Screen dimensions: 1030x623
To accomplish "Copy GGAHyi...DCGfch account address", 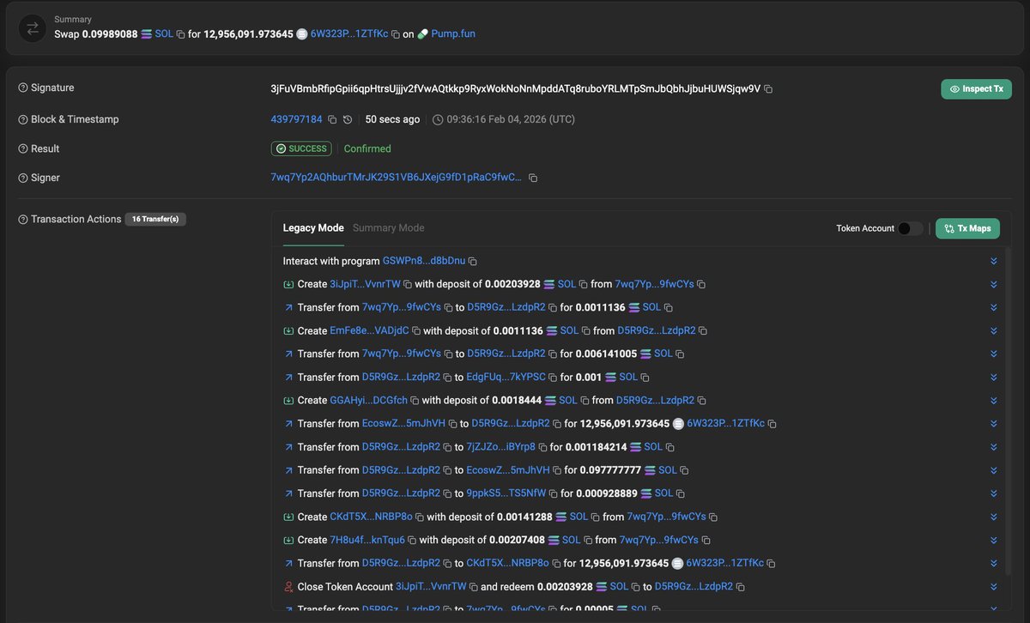I will tap(415, 401).
